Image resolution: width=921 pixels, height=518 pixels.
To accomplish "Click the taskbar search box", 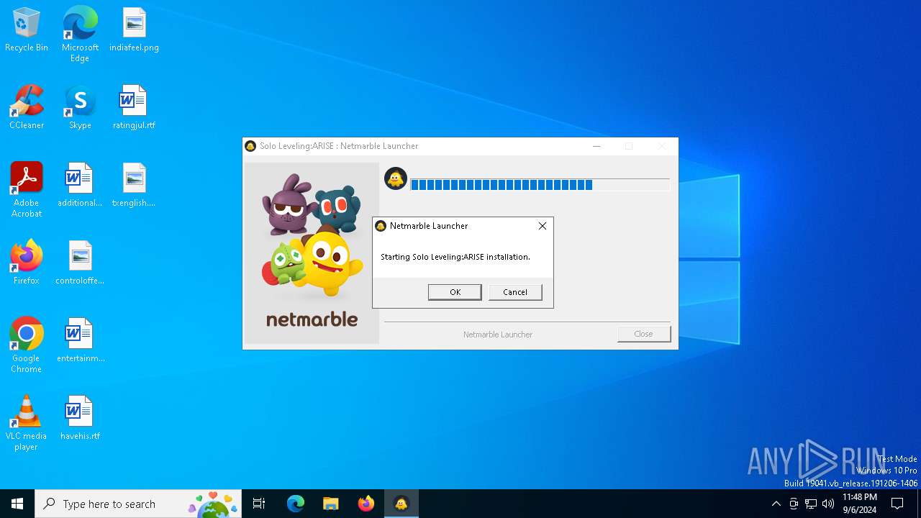I will point(138,504).
